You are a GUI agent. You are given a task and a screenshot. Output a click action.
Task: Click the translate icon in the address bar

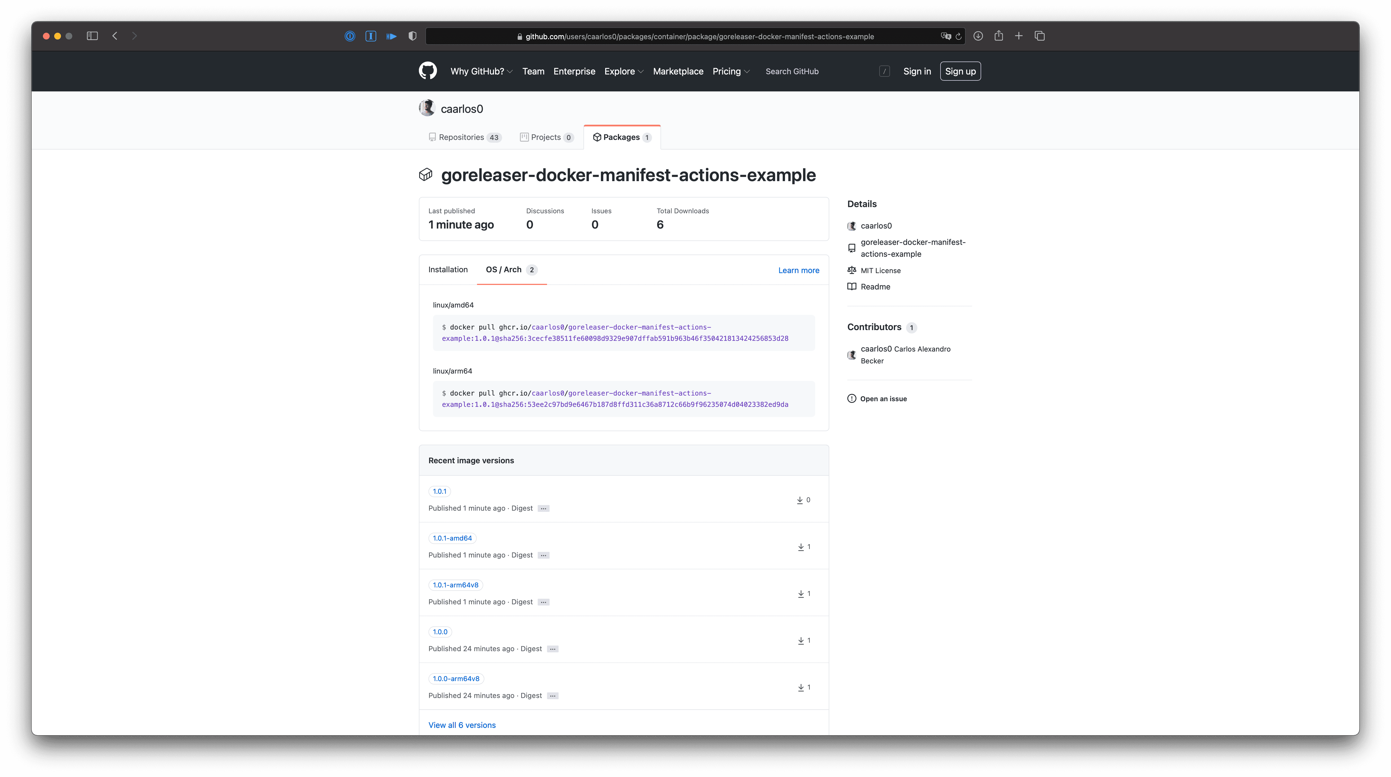click(946, 36)
